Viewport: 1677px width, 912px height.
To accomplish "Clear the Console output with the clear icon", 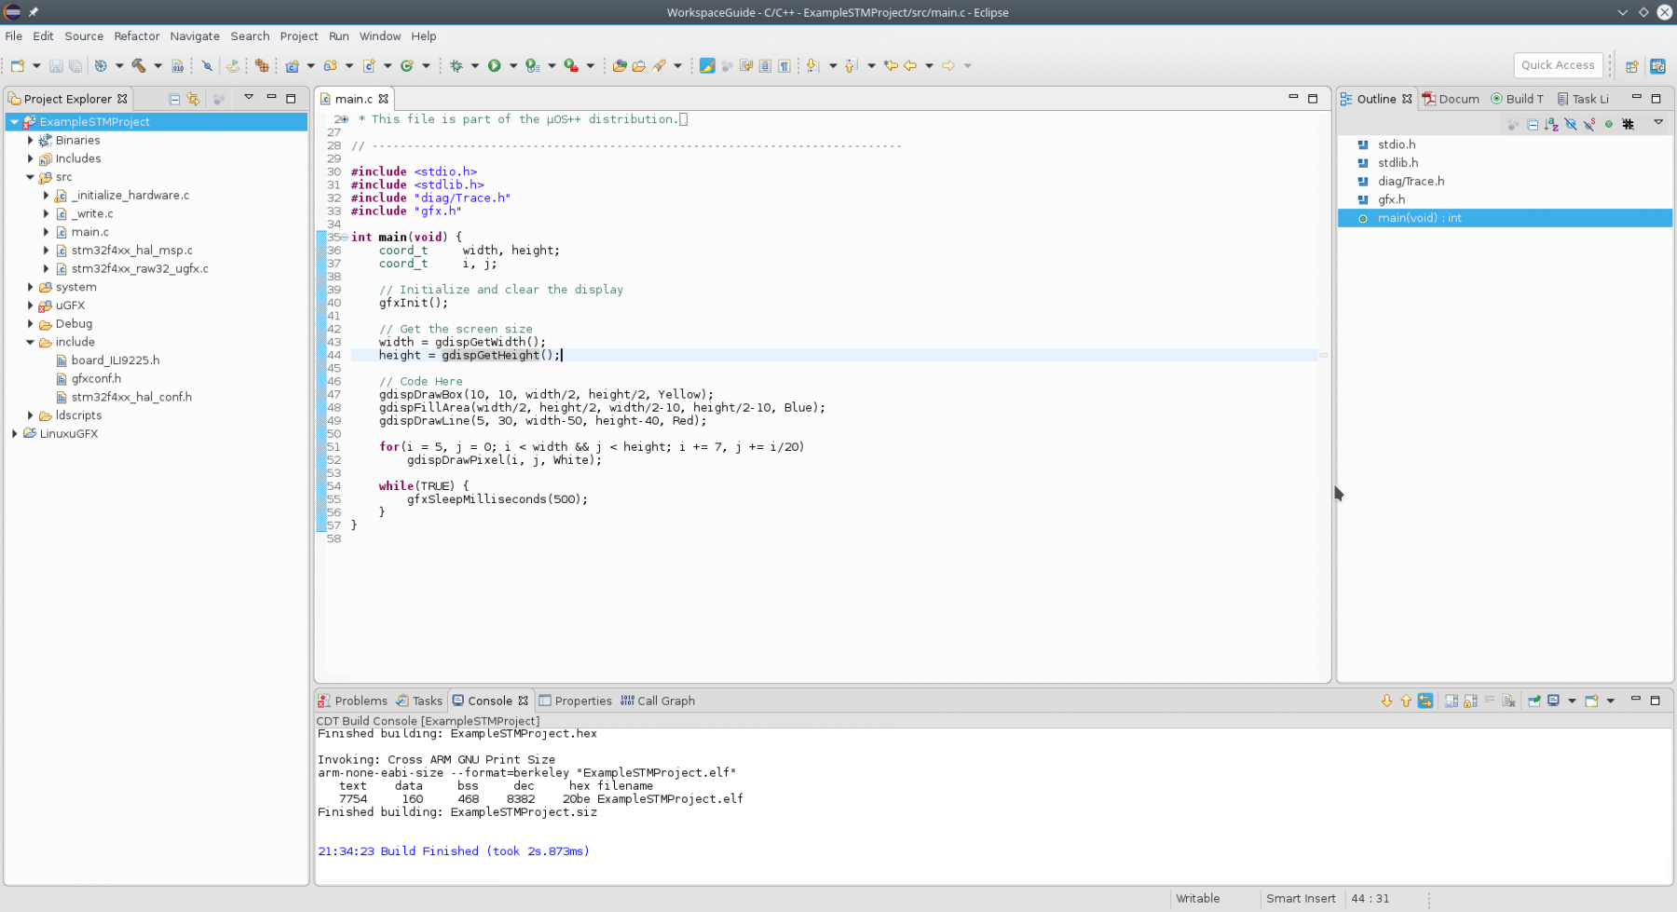I will (1509, 701).
